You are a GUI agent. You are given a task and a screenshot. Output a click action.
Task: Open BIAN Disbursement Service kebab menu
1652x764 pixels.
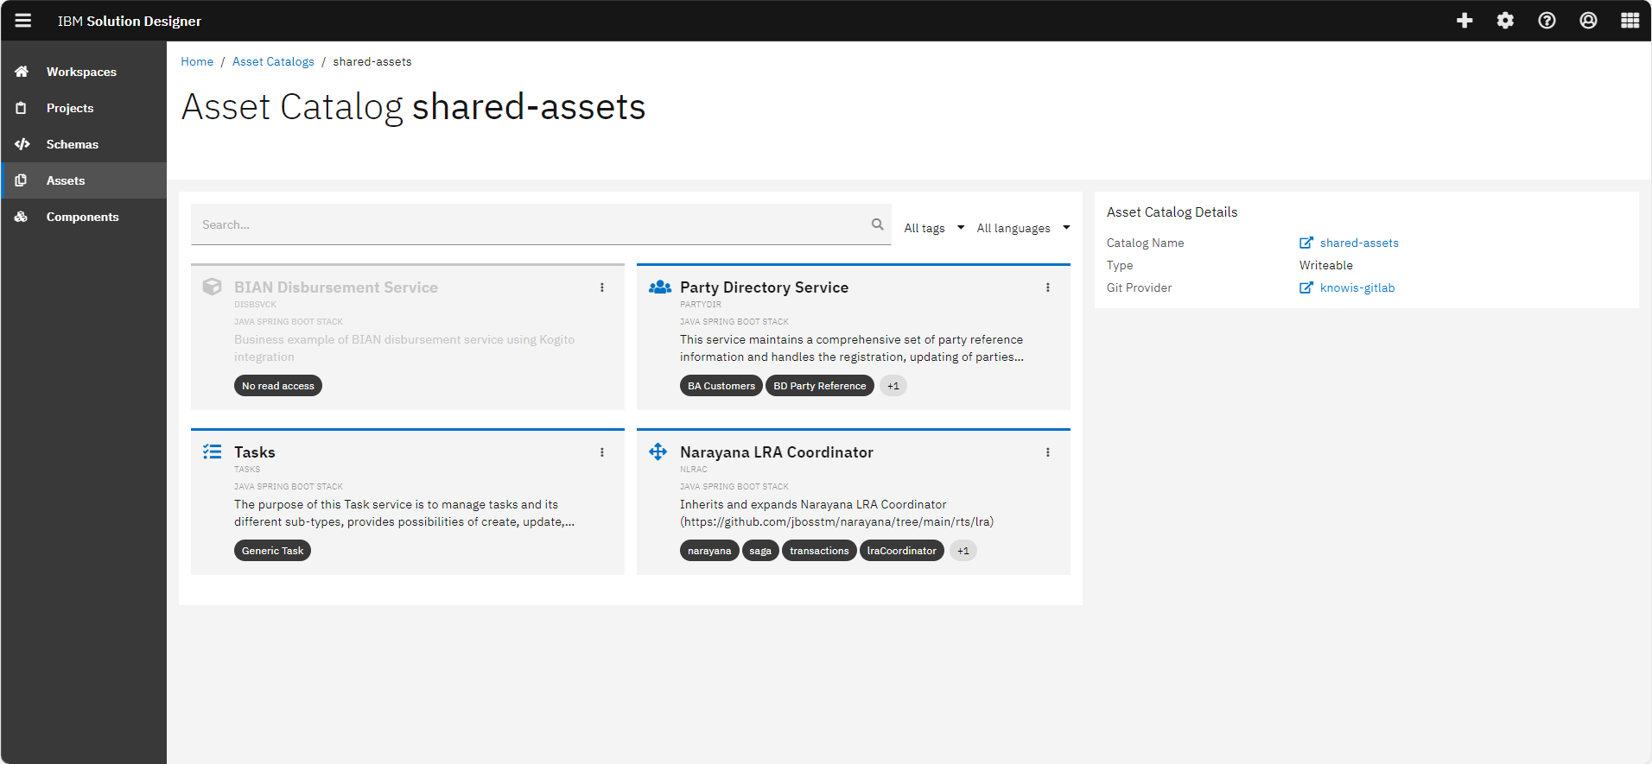click(x=602, y=287)
